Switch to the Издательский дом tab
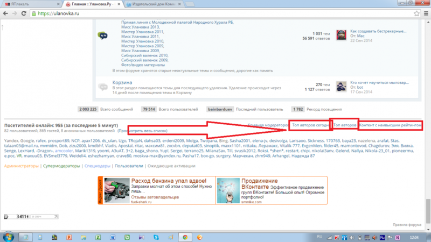431x242 pixels. 153,4
